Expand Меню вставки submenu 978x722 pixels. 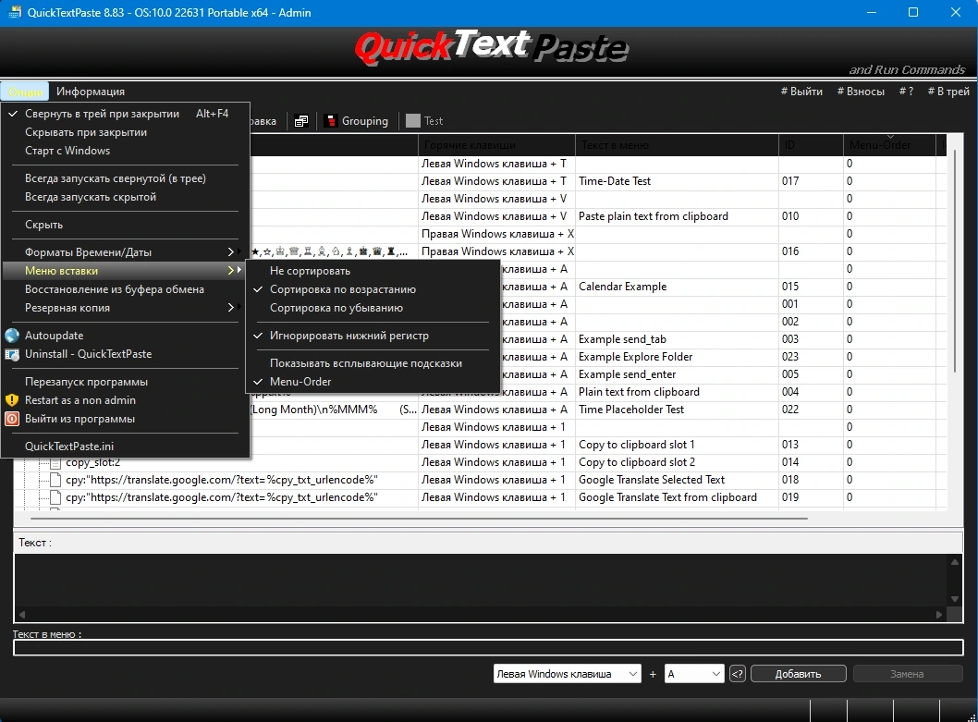(126, 271)
